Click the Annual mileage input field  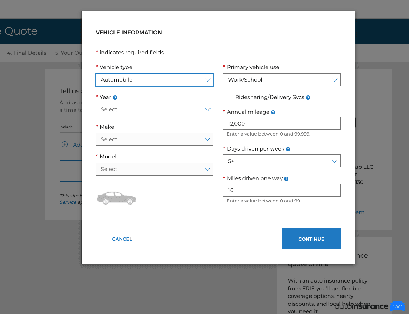282,124
